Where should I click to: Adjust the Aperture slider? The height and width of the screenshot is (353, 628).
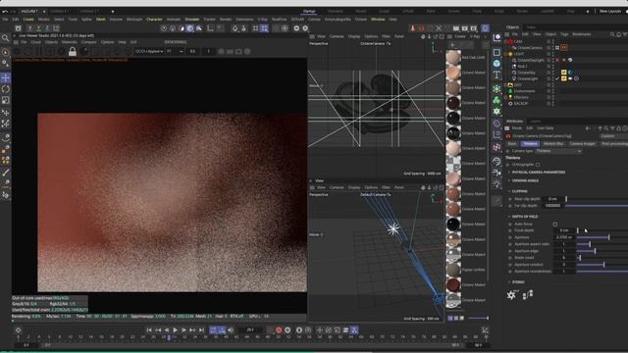pyautogui.click(x=602, y=237)
